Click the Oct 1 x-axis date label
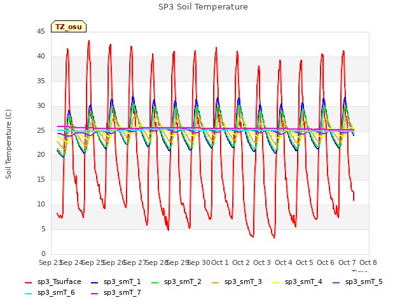The width and height of the screenshot is (407, 305). tap(220, 262)
